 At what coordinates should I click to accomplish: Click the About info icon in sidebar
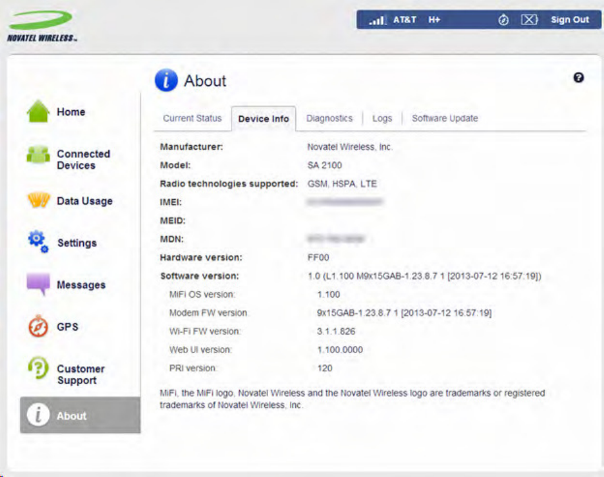coord(38,415)
